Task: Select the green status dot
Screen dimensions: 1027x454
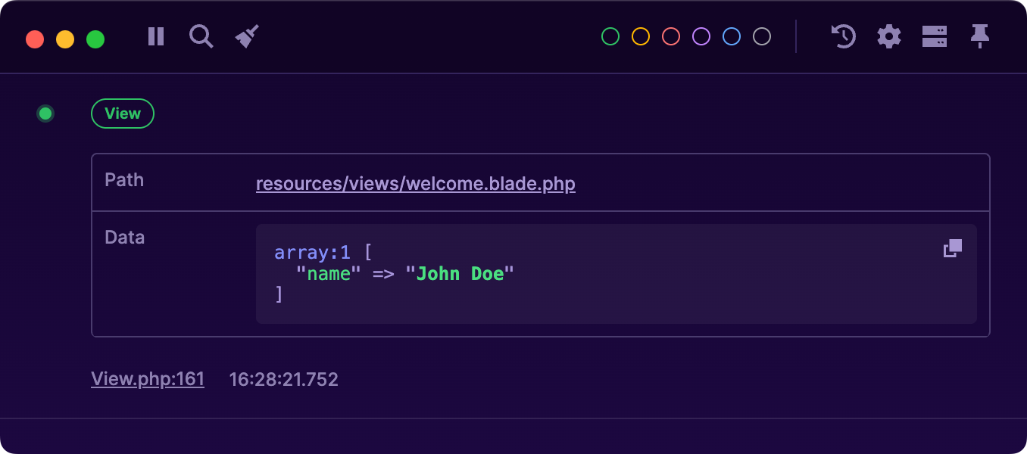Action: click(45, 113)
